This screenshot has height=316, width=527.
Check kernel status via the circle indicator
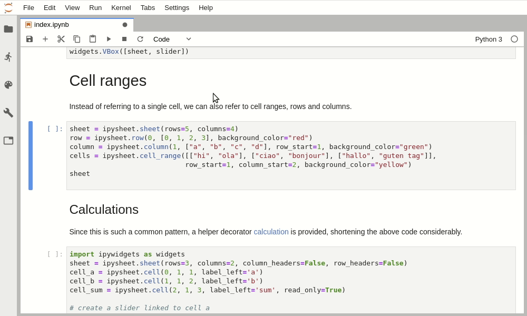point(514,38)
